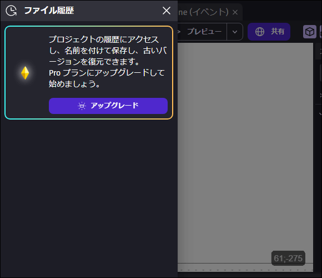
Task: Click the globe icon on the share button
Action: [260, 32]
